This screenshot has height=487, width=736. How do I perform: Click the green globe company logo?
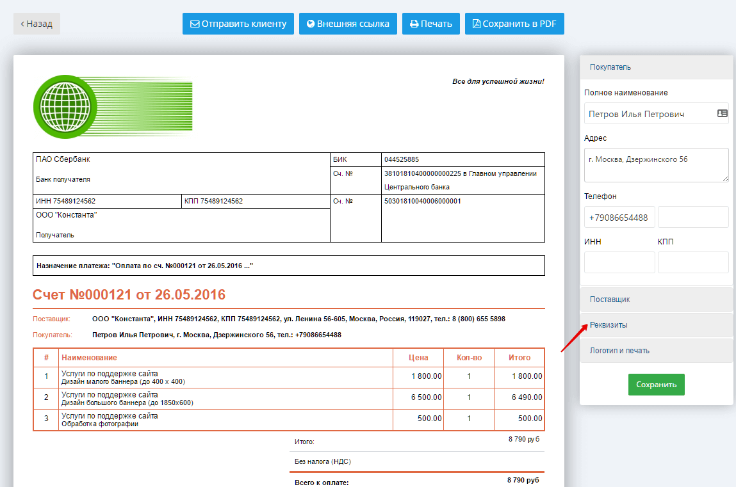click(x=64, y=106)
